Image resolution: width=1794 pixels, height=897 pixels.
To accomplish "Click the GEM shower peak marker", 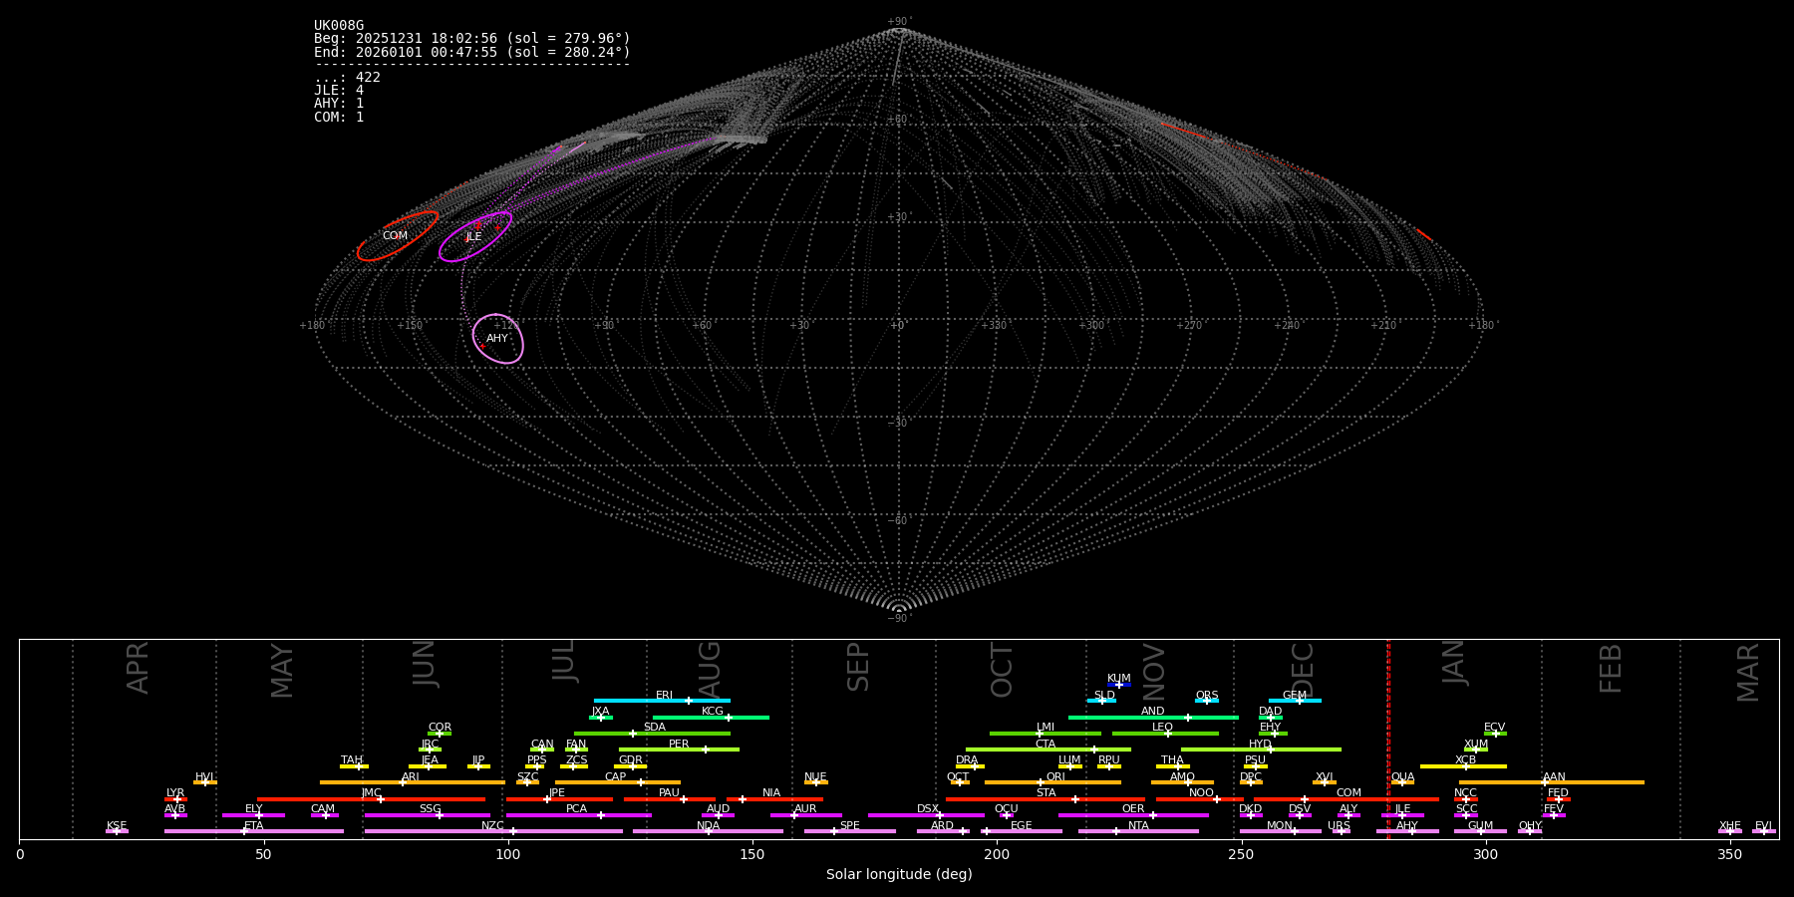I will click(x=1299, y=701).
